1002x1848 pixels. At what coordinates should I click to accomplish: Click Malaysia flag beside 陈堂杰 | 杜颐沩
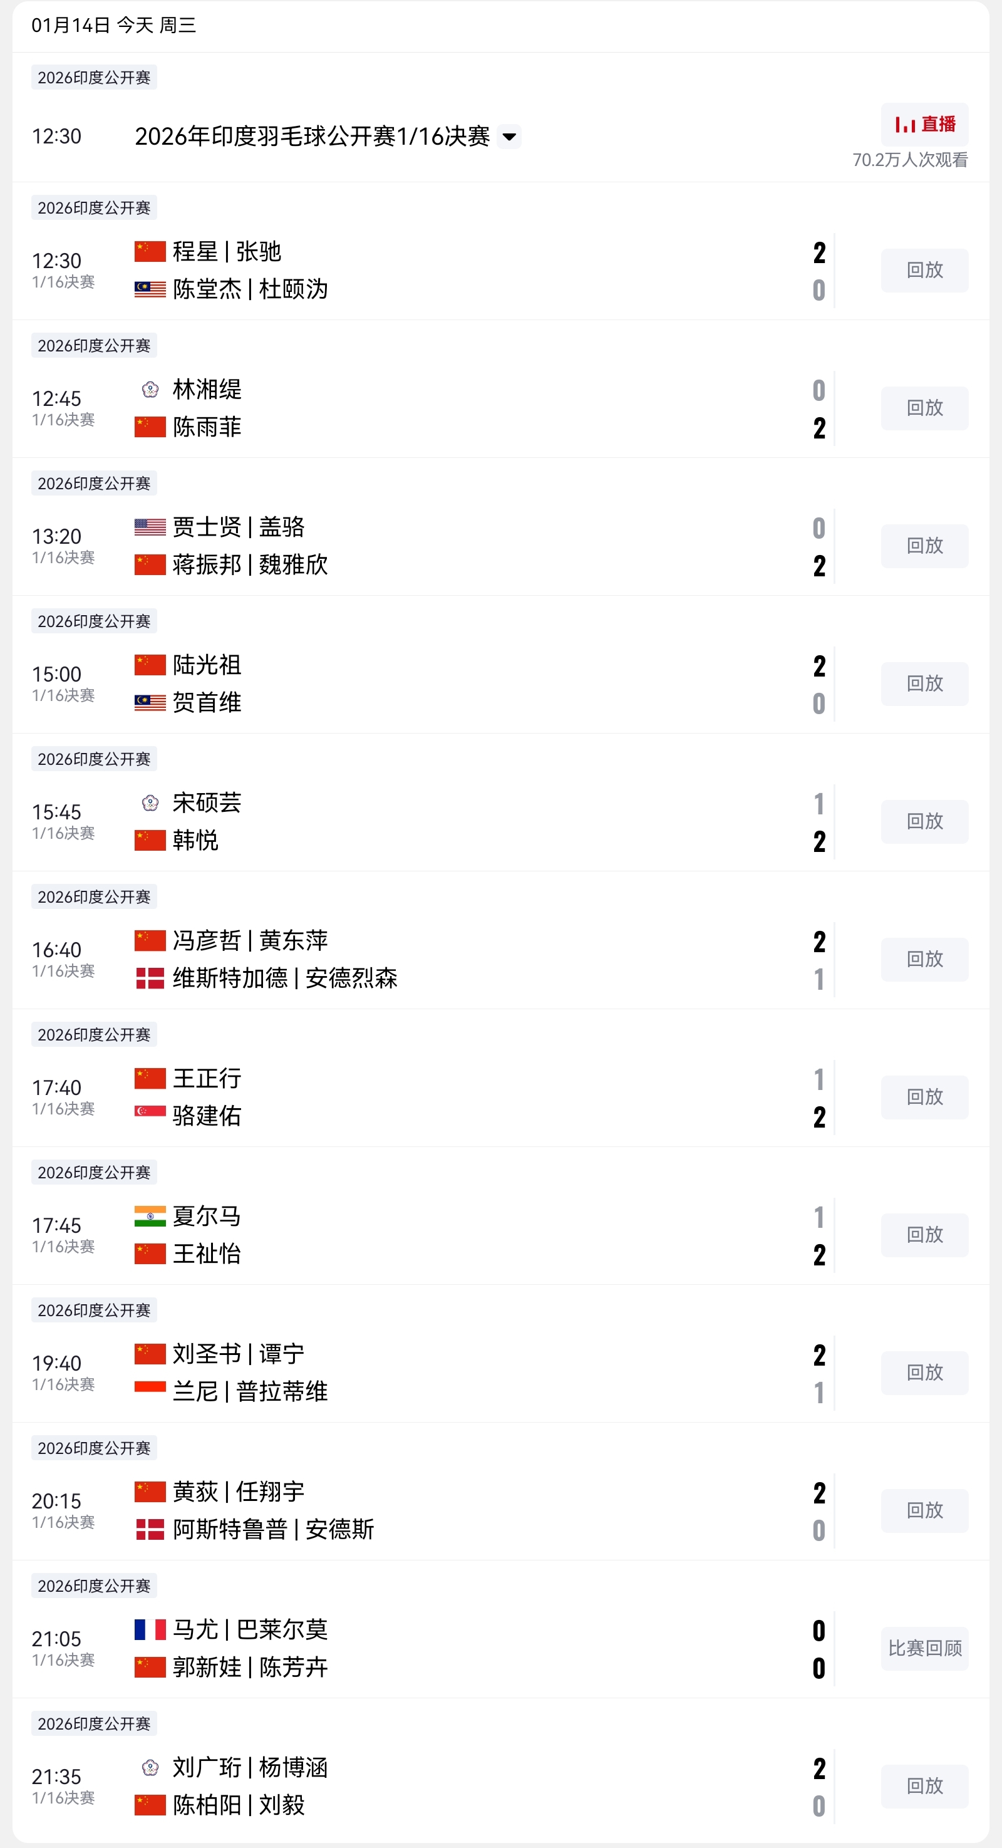pyautogui.click(x=150, y=289)
